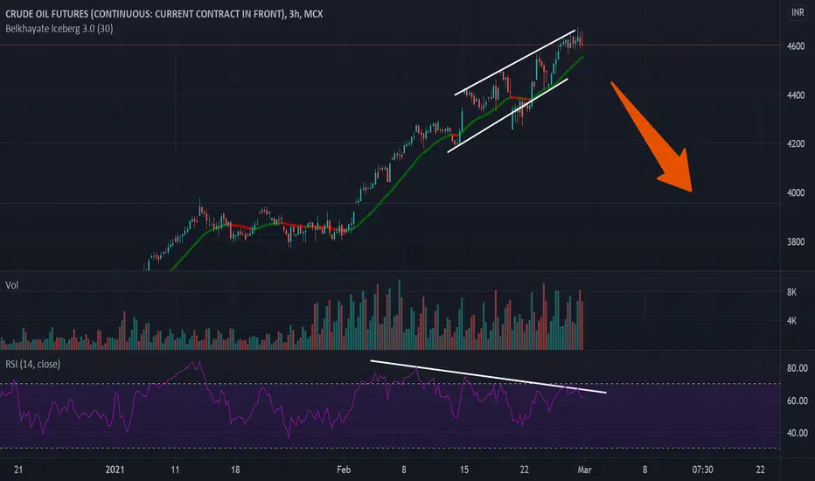Click the 8K volume axis label
The height and width of the screenshot is (481, 815).
click(791, 292)
